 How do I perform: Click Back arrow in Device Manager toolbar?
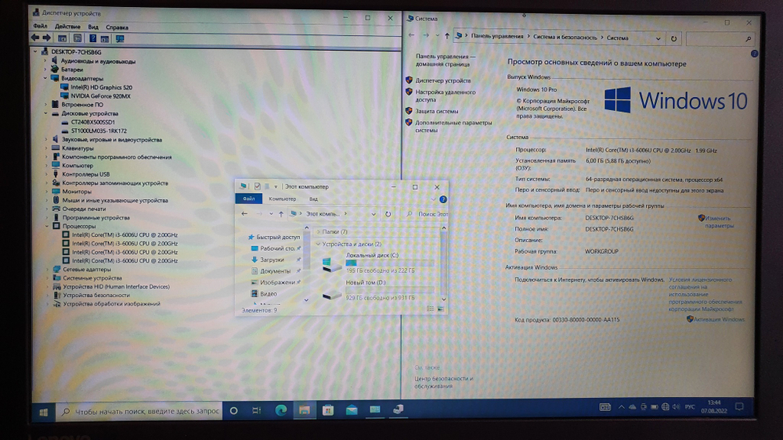[35, 38]
